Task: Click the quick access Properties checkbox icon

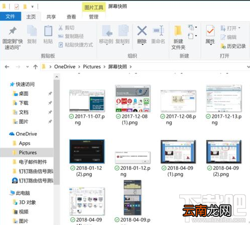Action: (x=17, y=7)
